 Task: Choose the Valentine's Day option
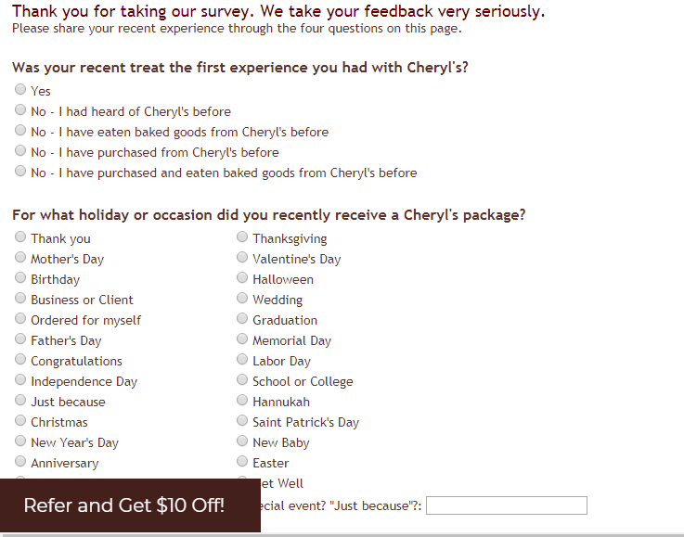pyautogui.click(x=242, y=258)
